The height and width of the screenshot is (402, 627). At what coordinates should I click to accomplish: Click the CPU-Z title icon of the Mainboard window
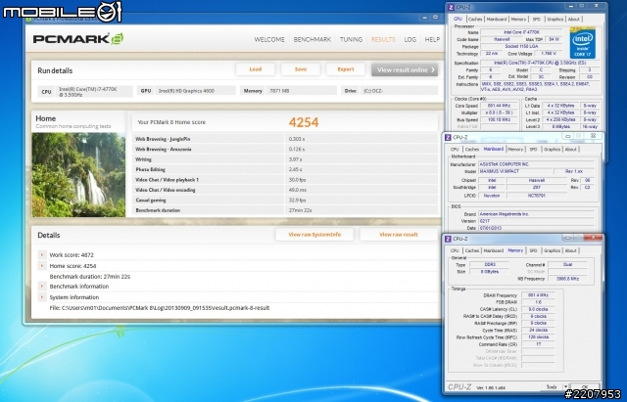(449, 137)
